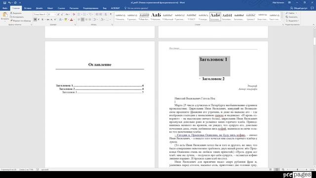Apply bulleted list

pyautogui.click(x=79, y=14)
